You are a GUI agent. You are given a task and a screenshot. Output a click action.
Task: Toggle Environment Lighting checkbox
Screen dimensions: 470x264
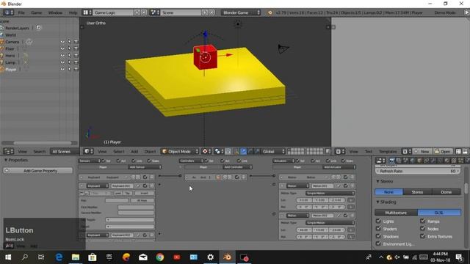378,243
